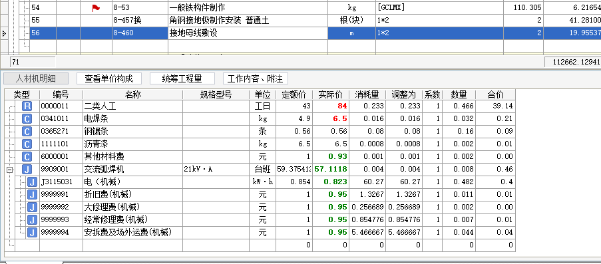The image size is (601, 264).
Task: Click the name cell 其他材料费
Action: point(132,156)
